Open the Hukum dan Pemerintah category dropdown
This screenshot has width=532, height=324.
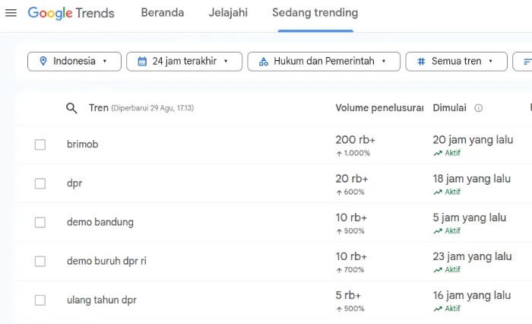(324, 62)
